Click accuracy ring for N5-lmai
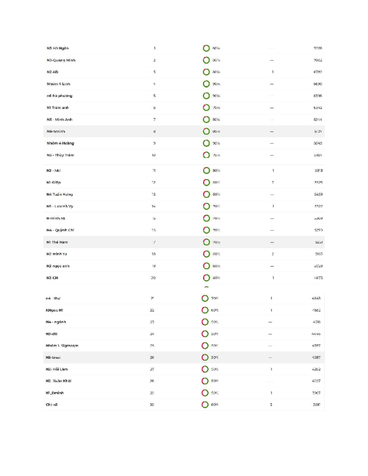The width and height of the screenshot is (368, 476). coord(205,357)
